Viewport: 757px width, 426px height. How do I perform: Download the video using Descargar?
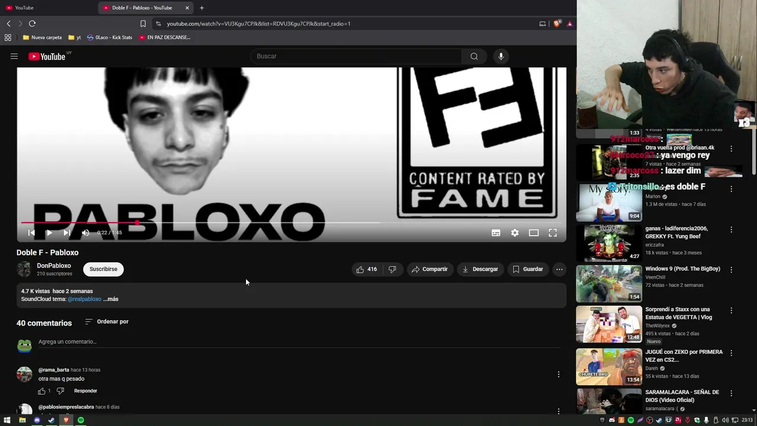480,269
